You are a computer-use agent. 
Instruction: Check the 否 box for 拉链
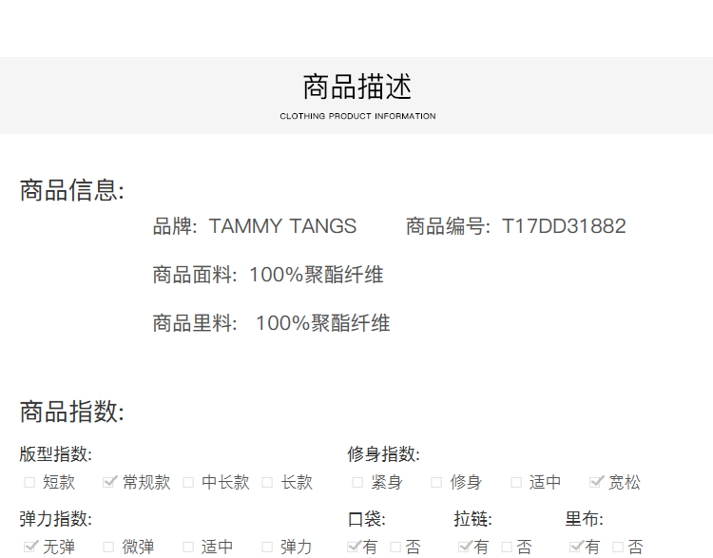point(507,547)
